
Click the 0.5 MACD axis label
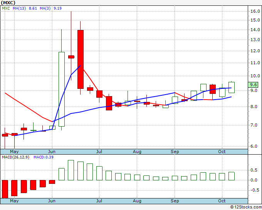tap(254, 170)
